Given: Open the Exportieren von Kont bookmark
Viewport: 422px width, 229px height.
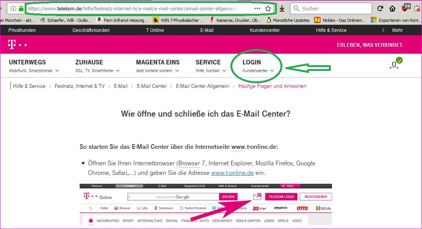Looking at the screenshot, I should click(395, 20).
